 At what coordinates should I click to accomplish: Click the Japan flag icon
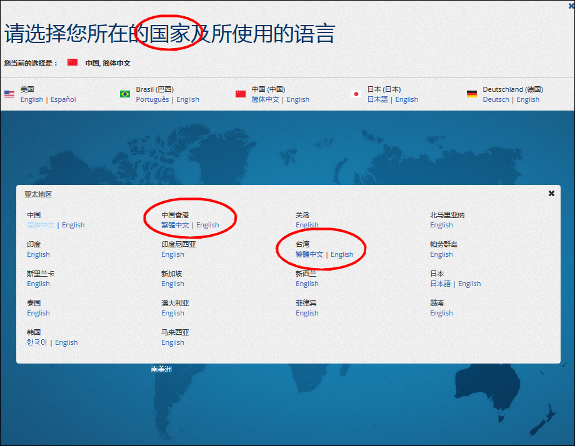click(x=356, y=94)
